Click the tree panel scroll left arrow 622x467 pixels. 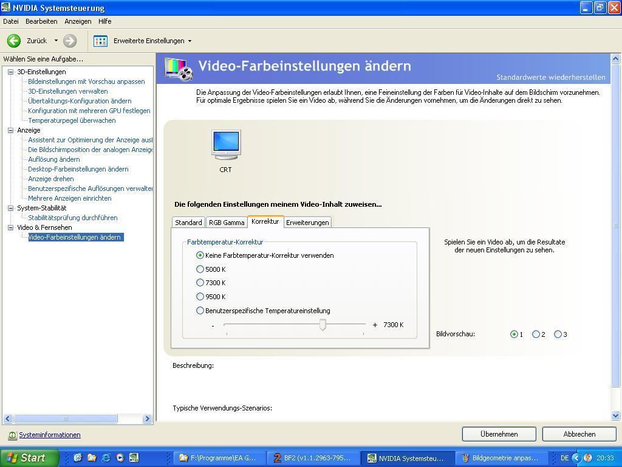tap(7, 418)
